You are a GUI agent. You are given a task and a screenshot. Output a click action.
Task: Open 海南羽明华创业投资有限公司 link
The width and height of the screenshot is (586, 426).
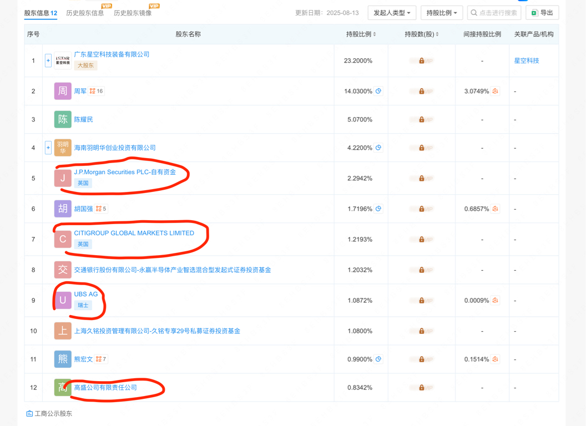[115, 148]
